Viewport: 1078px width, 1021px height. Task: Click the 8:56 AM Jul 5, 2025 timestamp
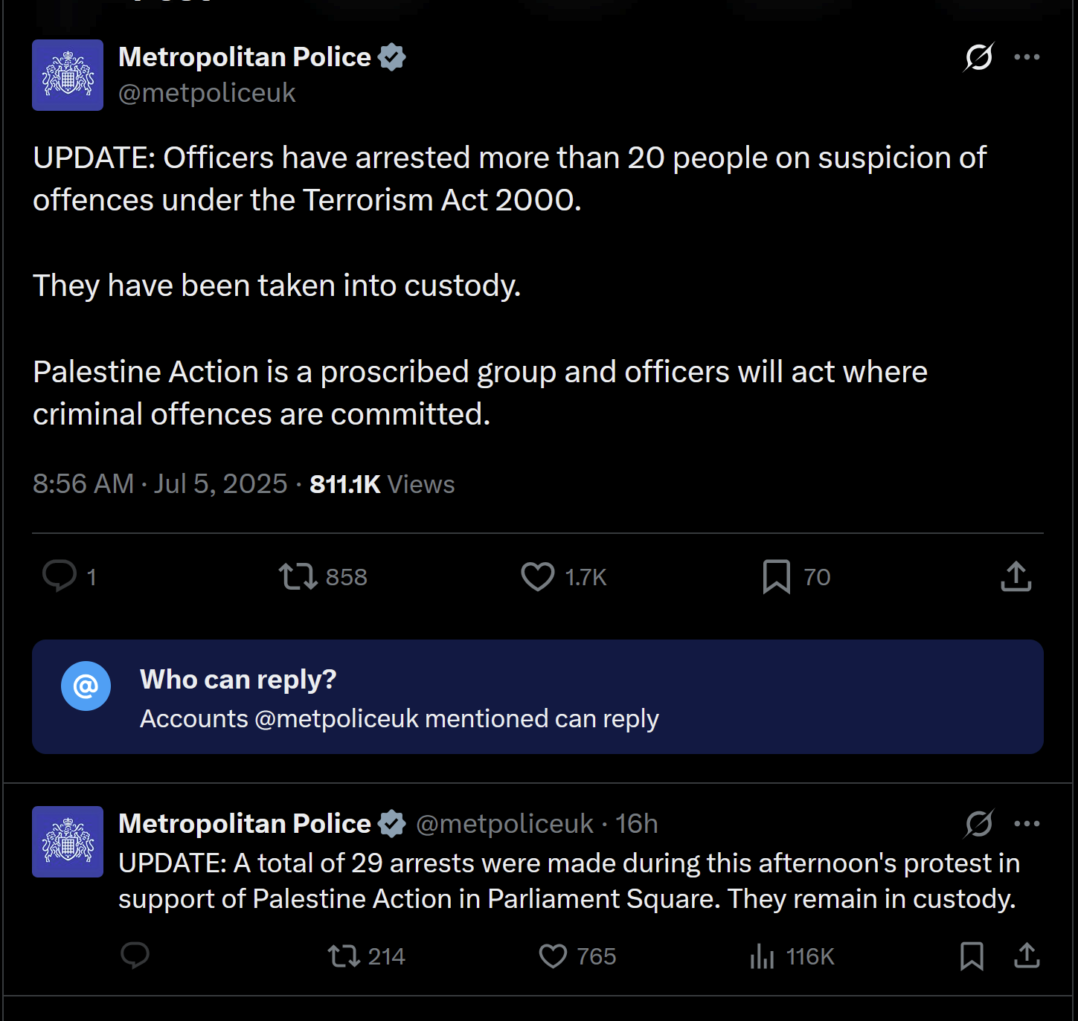click(x=160, y=484)
